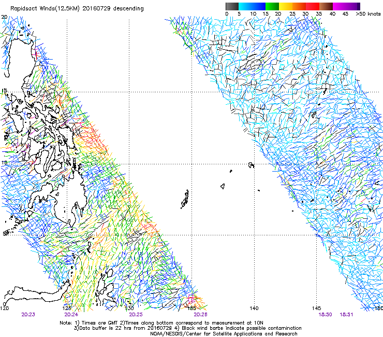Click the 'Times are GMT' note line
The height and width of the screenshot is (337, 383).
tap(161, 323)
